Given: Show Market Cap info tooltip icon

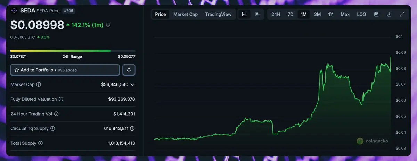Looking at the screenshot, I should click(x=39, y=84).
